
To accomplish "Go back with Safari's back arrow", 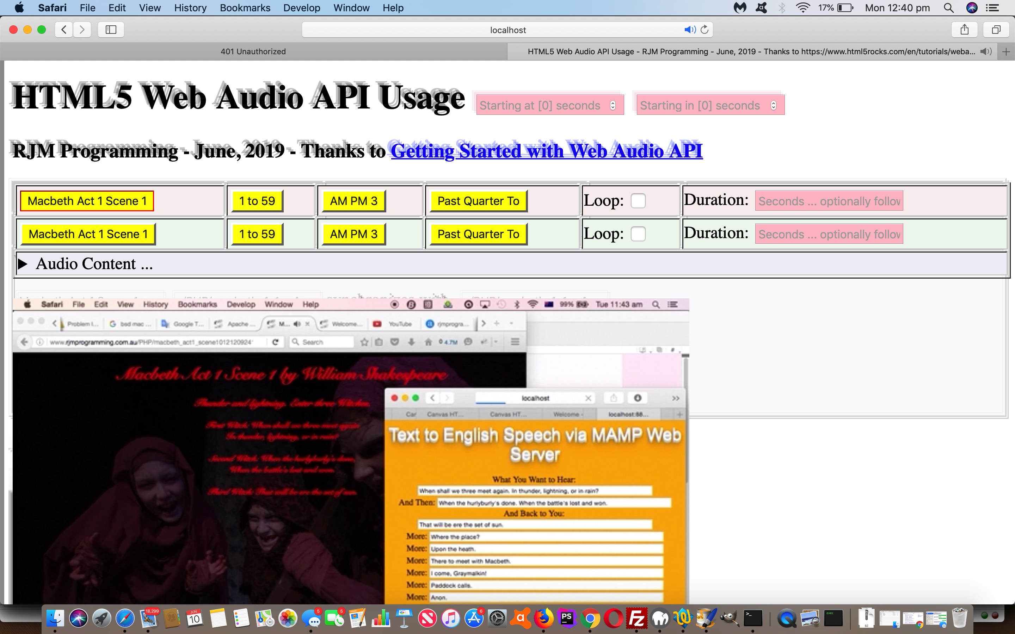I will (64, 29).
